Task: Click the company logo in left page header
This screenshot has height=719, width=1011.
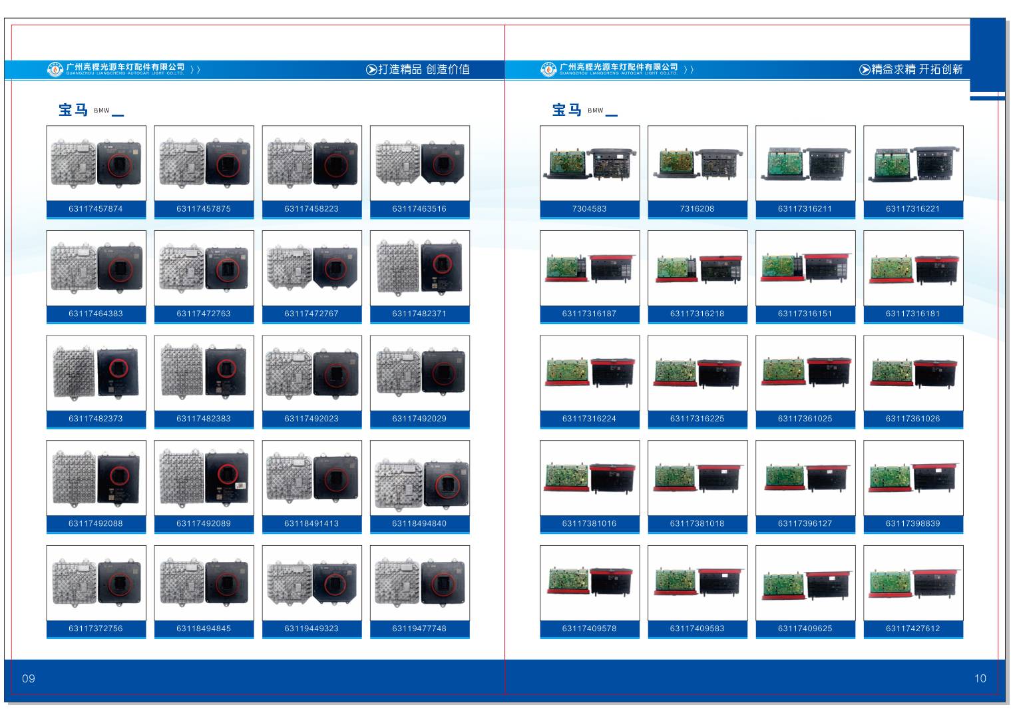Action: 55,69
